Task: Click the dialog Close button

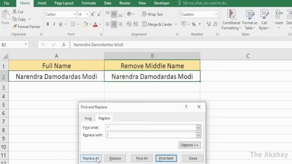Action: [193, 158]
